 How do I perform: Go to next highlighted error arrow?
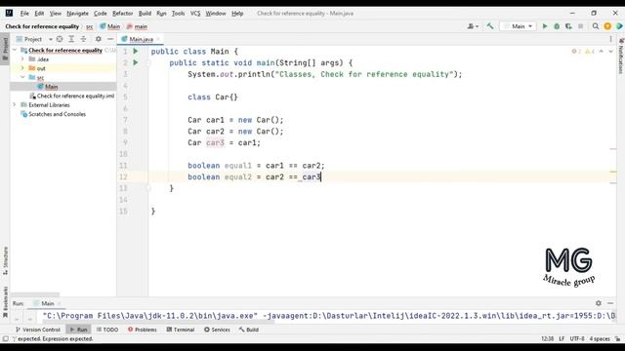(610, 52)
